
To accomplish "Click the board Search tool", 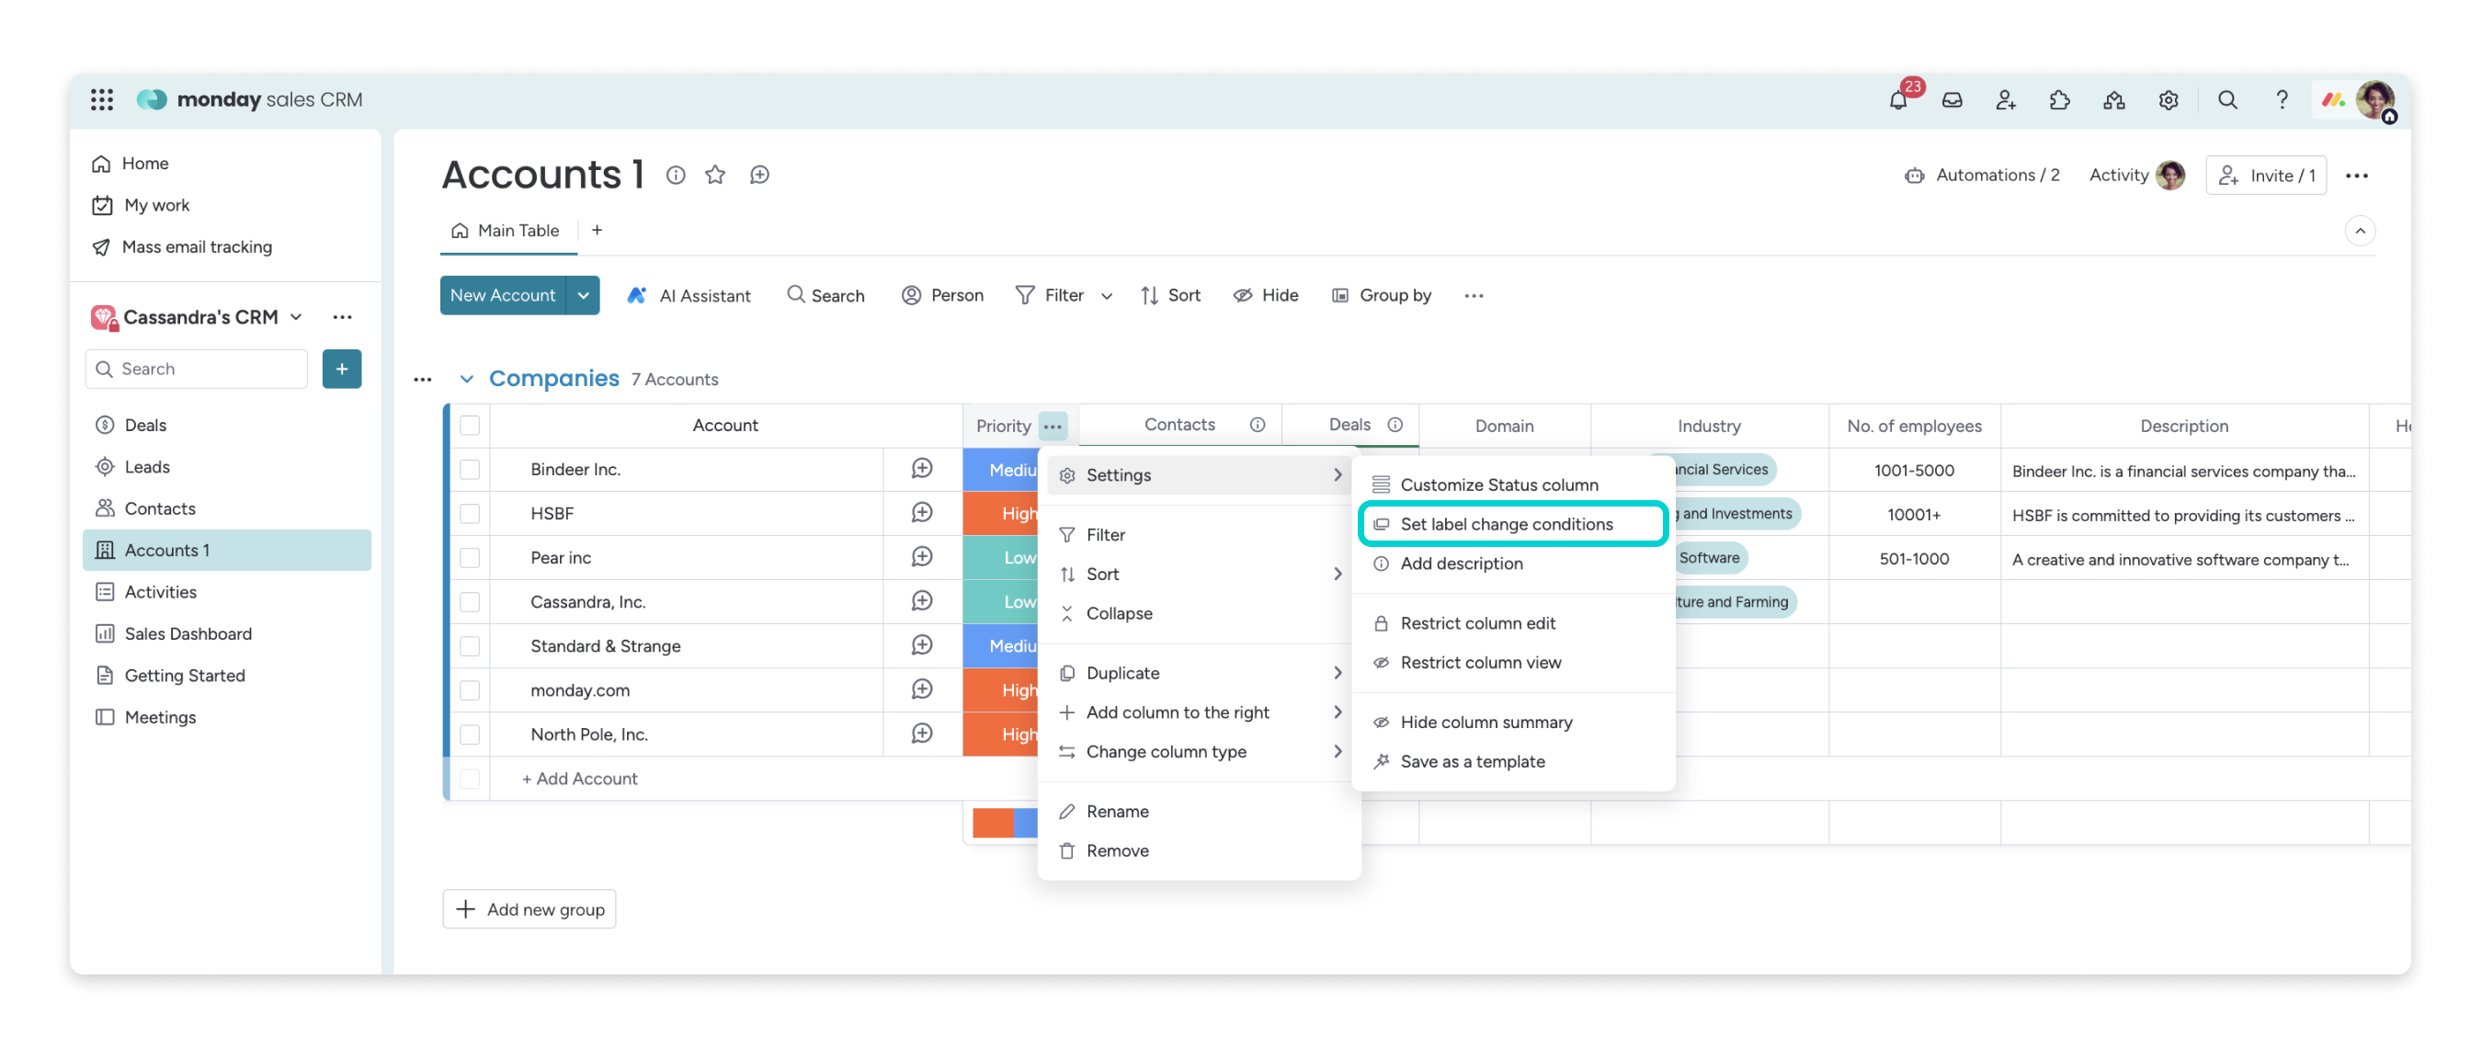I will coord(826,296).
